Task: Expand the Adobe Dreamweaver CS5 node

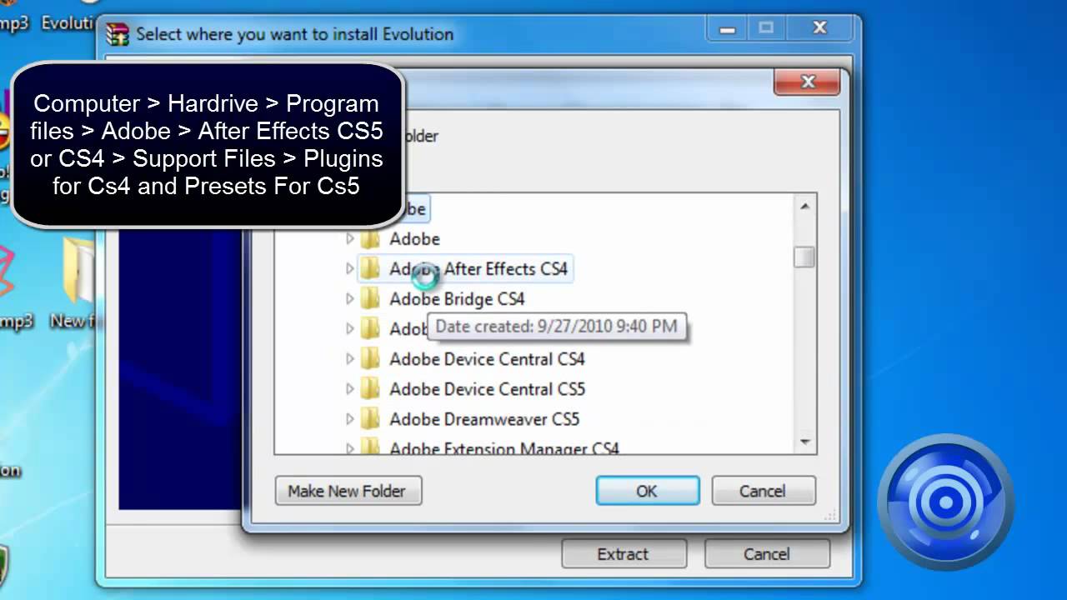Action: (x=350, y=419)
